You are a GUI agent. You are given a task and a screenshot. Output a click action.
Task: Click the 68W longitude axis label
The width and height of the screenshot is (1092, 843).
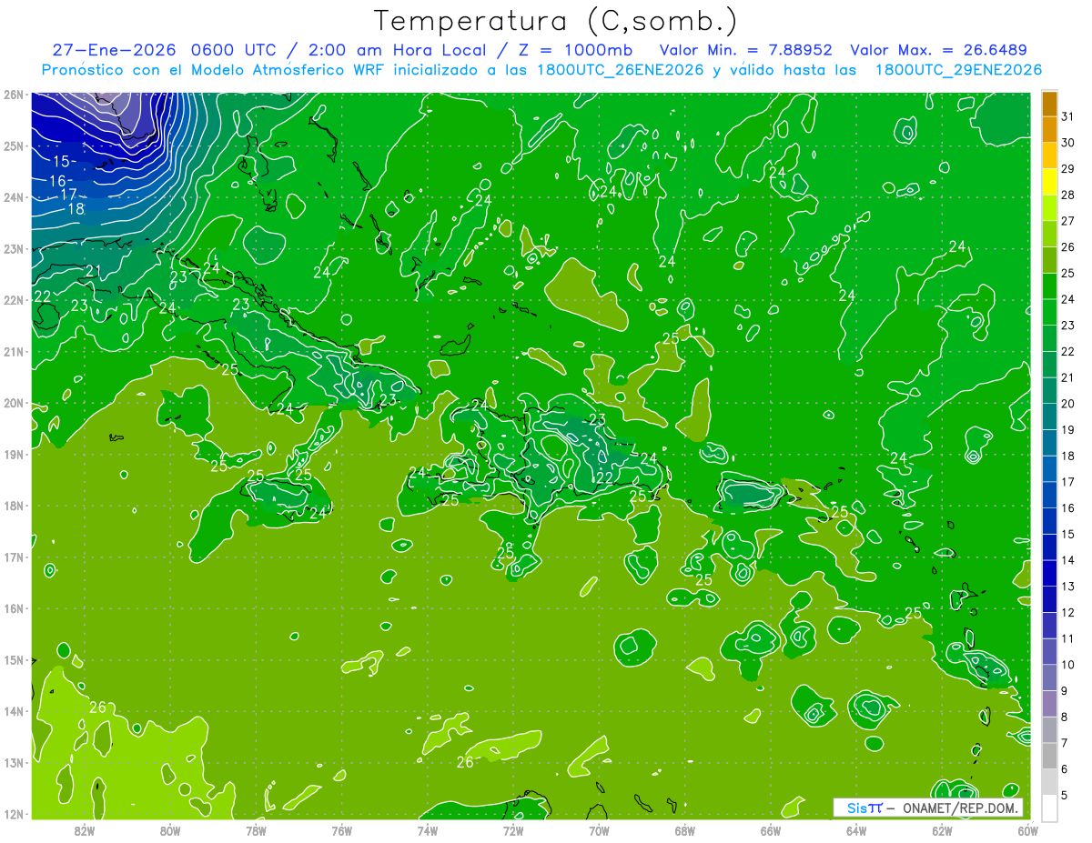pyautogui.click(x=685, y=830)
